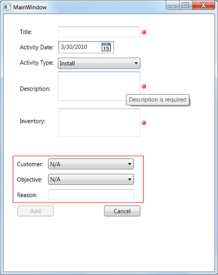Click inside the Inventory text area
This screenshot has width=218, height=275.
99,123
